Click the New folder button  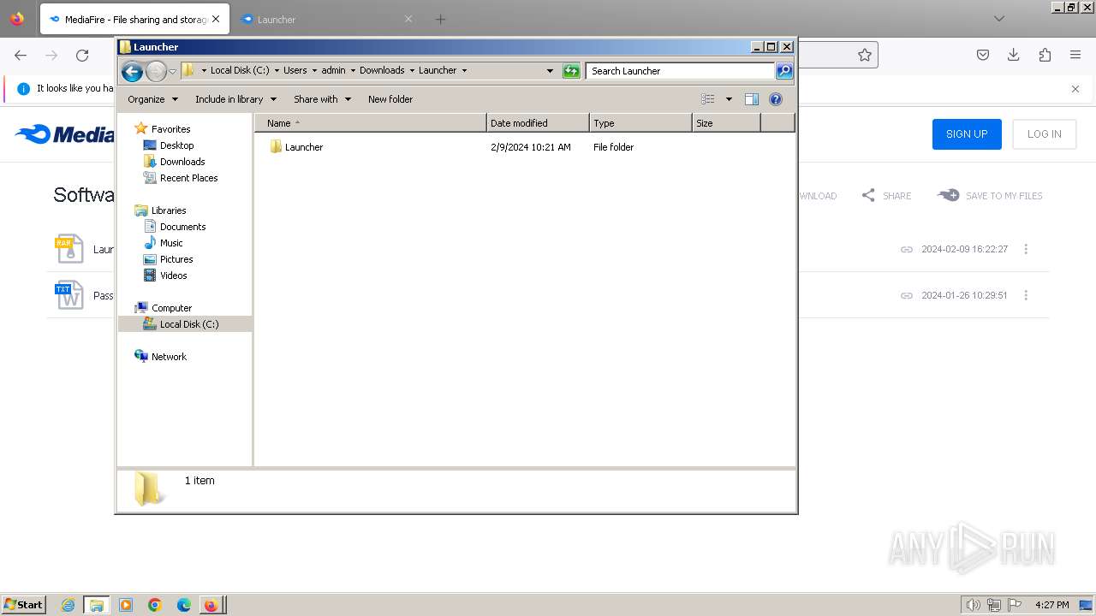click(390, 99)
